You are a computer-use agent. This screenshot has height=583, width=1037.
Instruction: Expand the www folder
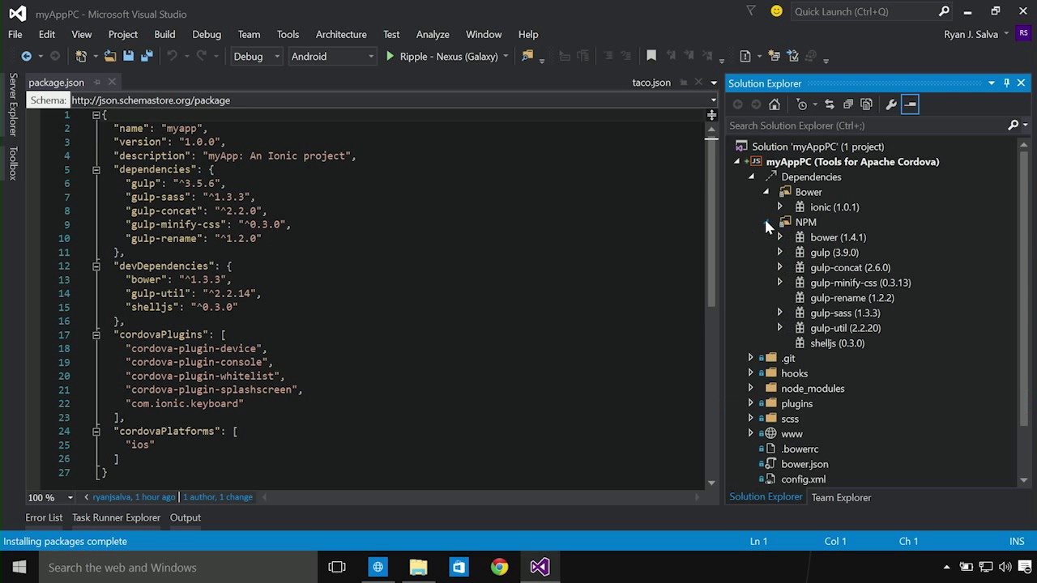[750, 434]
